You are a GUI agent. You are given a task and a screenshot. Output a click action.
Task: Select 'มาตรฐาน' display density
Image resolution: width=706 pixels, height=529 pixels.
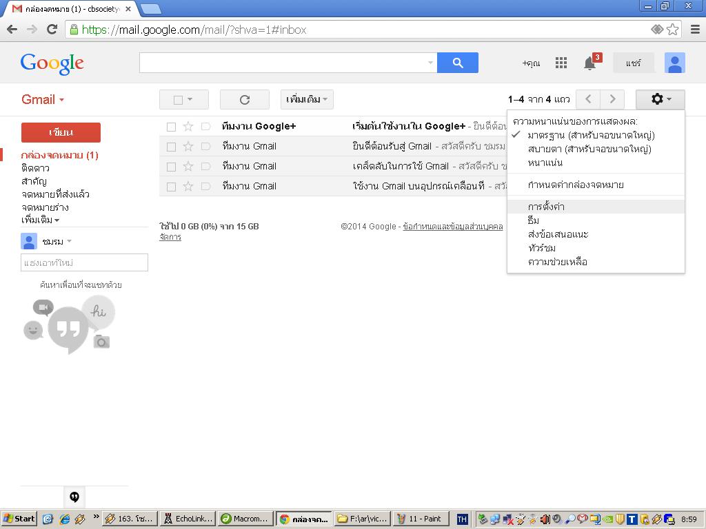click(x=591, y=135)
